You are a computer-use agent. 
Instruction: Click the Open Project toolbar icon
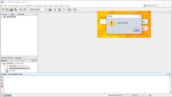pos(11,10)
